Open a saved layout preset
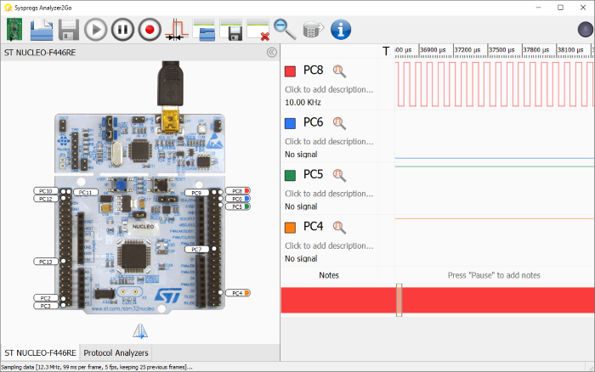 204,29
